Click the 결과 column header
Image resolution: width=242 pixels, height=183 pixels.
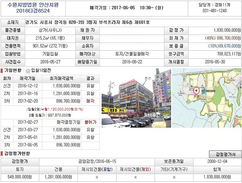click(90, 79)
